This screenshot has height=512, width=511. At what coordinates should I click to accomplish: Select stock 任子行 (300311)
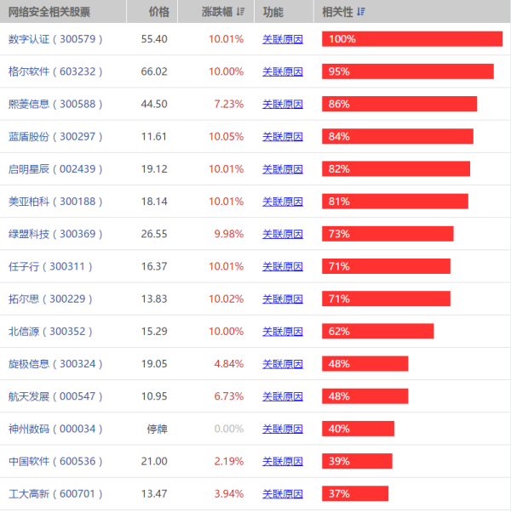(x=50, y=266)
